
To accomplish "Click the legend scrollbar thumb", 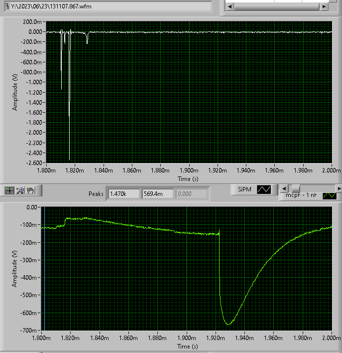I will click(x=296, y=188).
